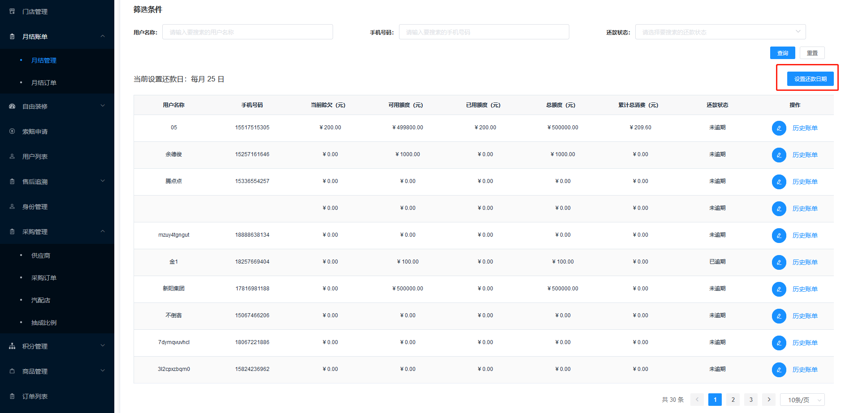Click the 还款状态 column header
The width and height of the screenshot is (841, 413).
pos(717,105)
